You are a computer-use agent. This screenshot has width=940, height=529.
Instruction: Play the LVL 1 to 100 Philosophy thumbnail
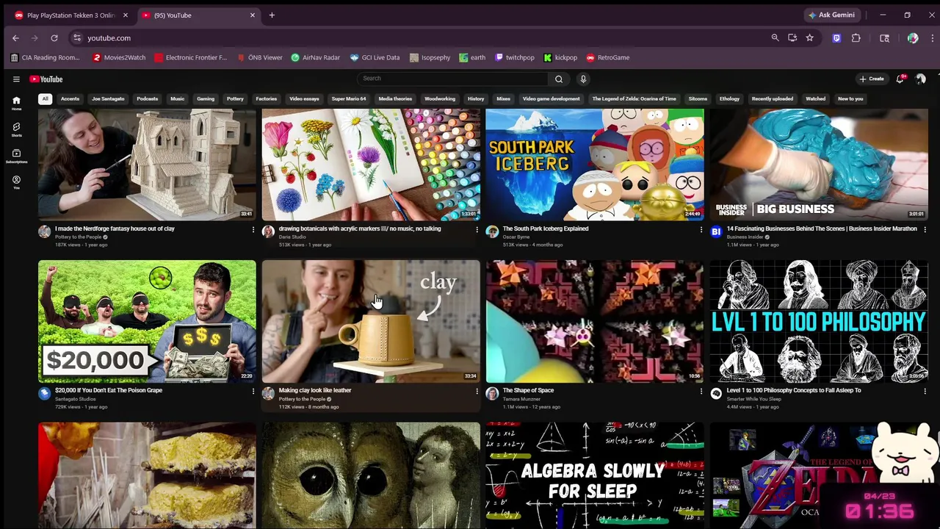click(x=819, y=321)
